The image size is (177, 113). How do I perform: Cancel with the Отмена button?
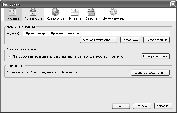[142, 106]
